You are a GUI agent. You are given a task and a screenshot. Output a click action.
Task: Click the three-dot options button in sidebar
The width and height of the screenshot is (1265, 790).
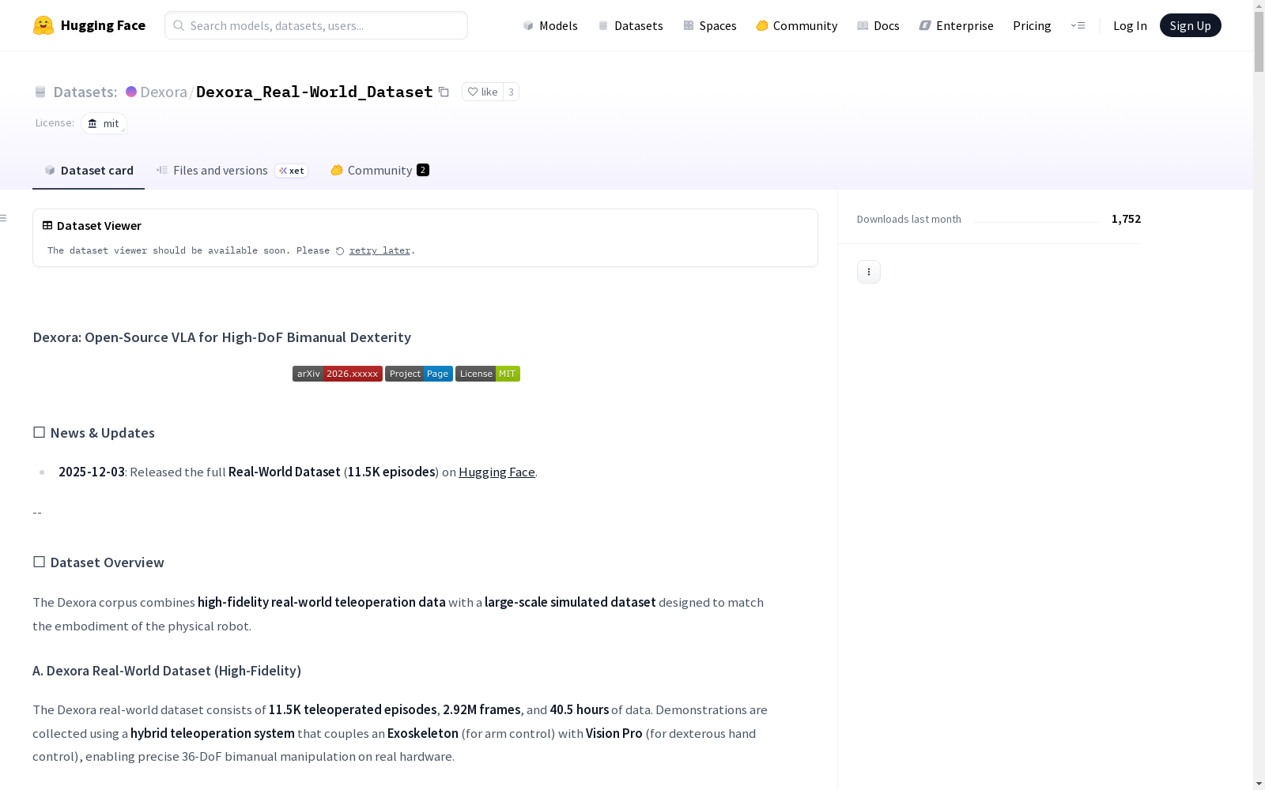click(869, 272)
